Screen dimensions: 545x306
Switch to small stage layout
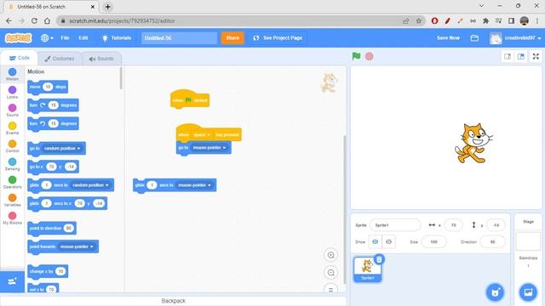(508, 57)
